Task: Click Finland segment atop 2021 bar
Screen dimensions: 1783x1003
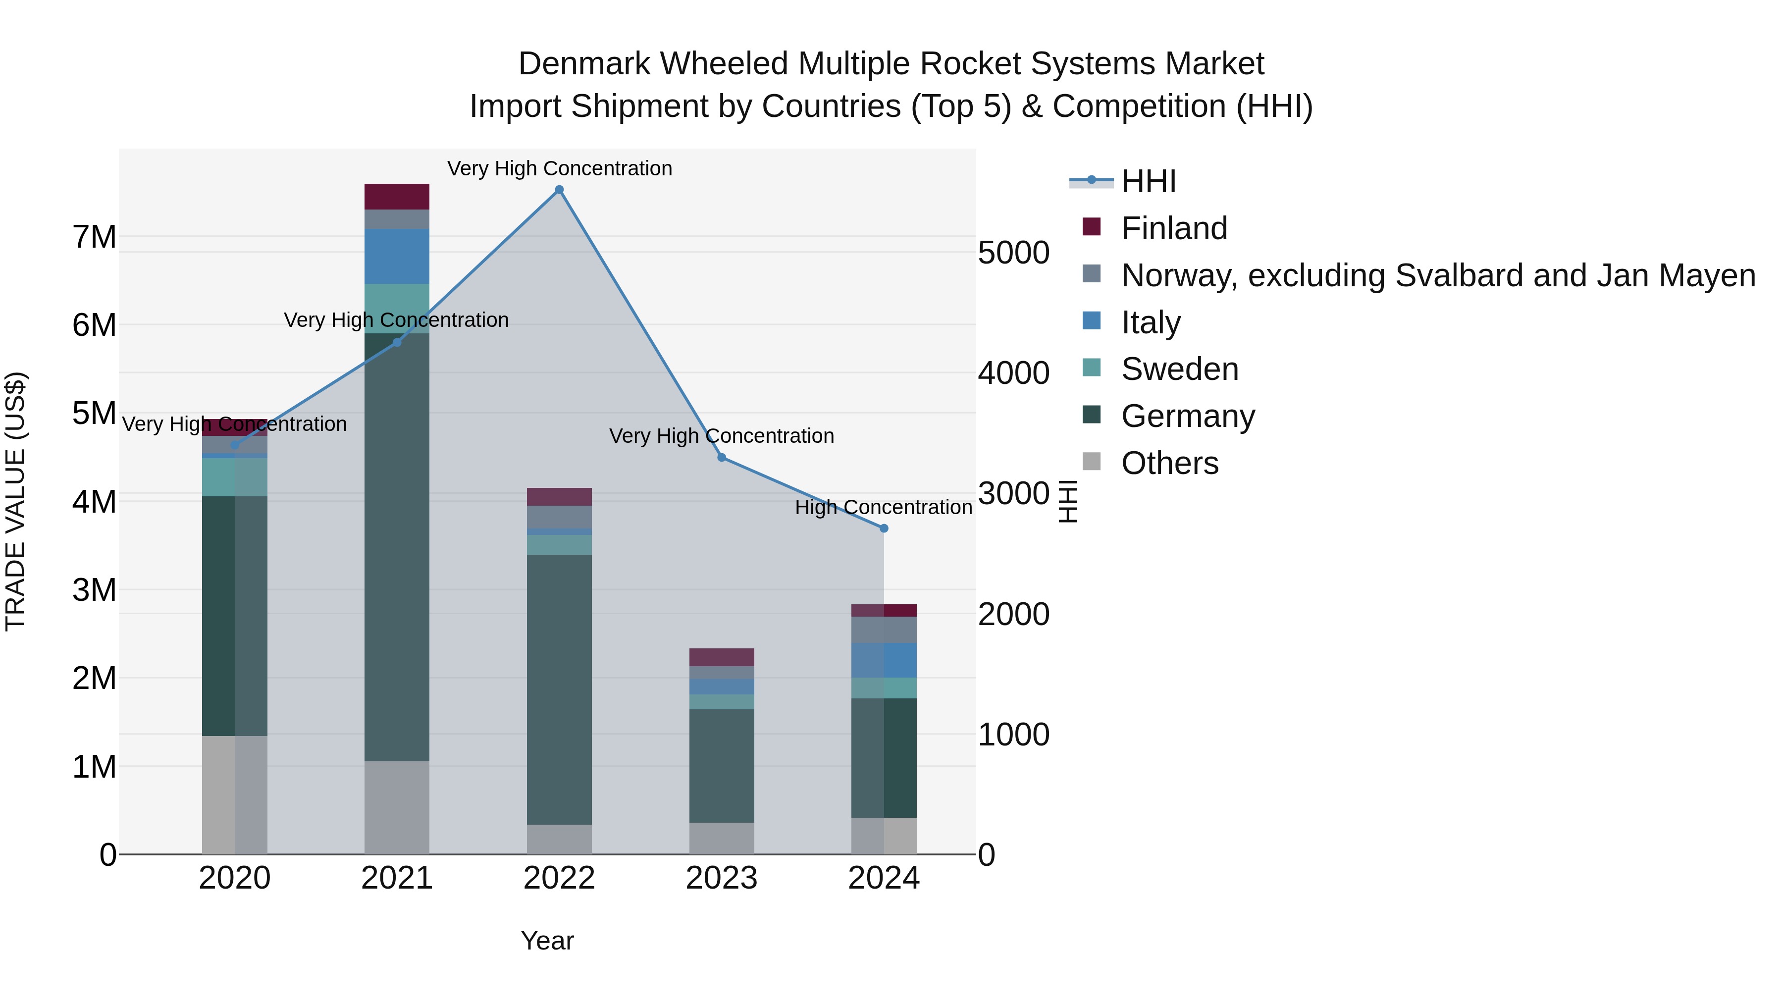Action: pos(397,197)
